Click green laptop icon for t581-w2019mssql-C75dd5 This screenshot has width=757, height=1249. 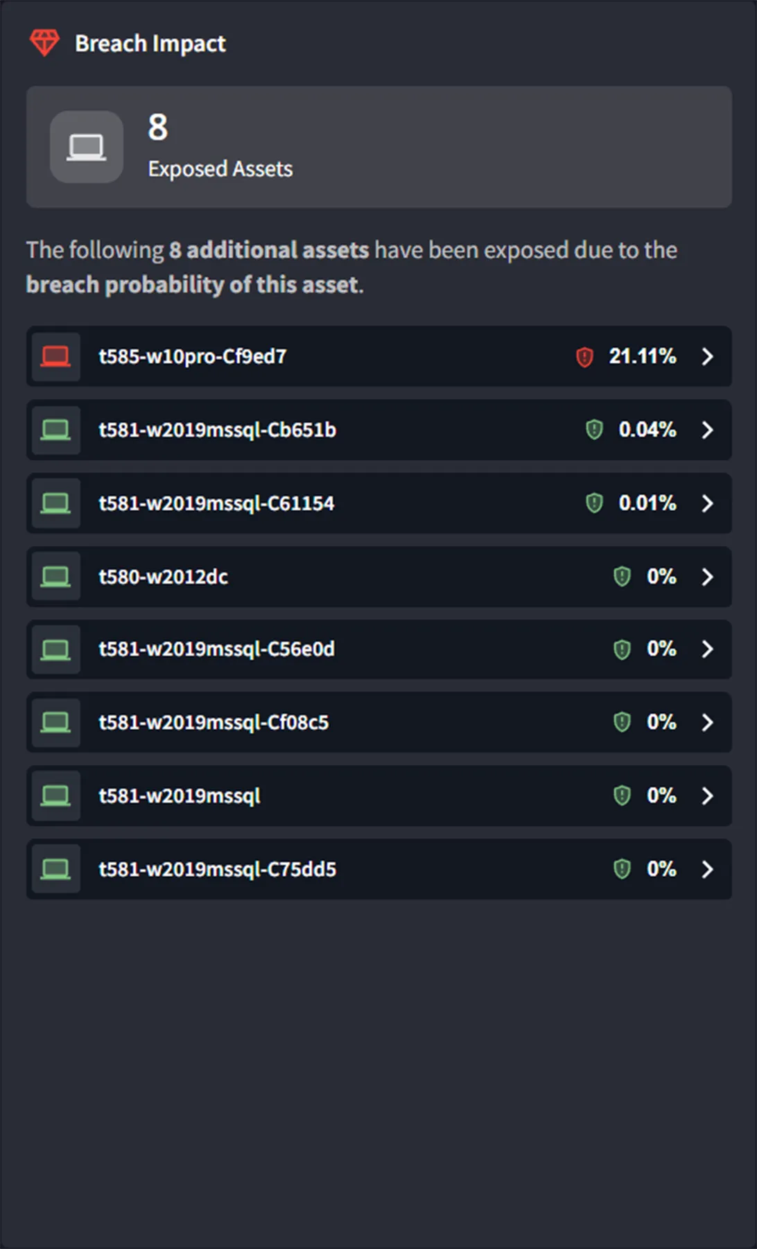pos(55,869)
